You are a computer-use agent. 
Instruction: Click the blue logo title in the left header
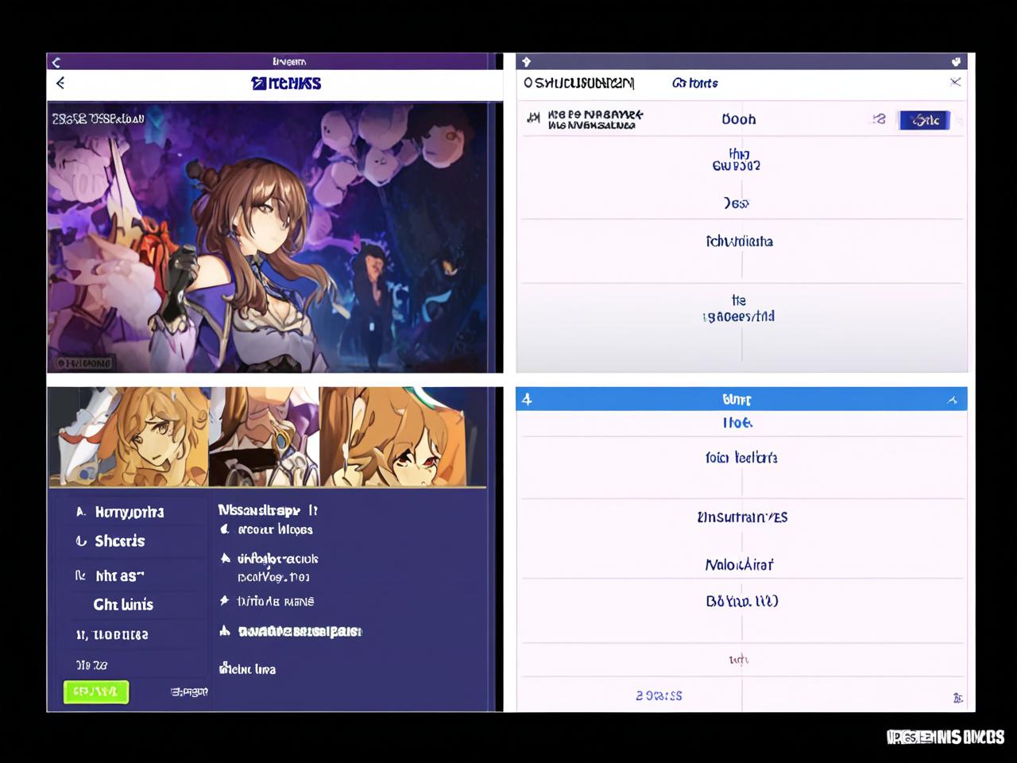(x=286, y=83)
